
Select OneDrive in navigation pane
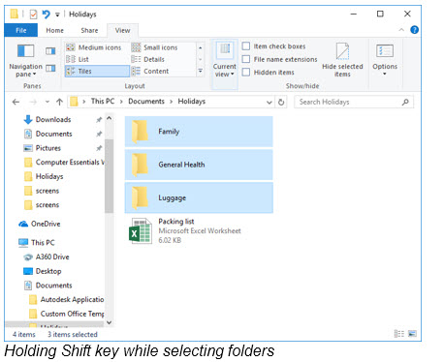[x=40, y=224]
